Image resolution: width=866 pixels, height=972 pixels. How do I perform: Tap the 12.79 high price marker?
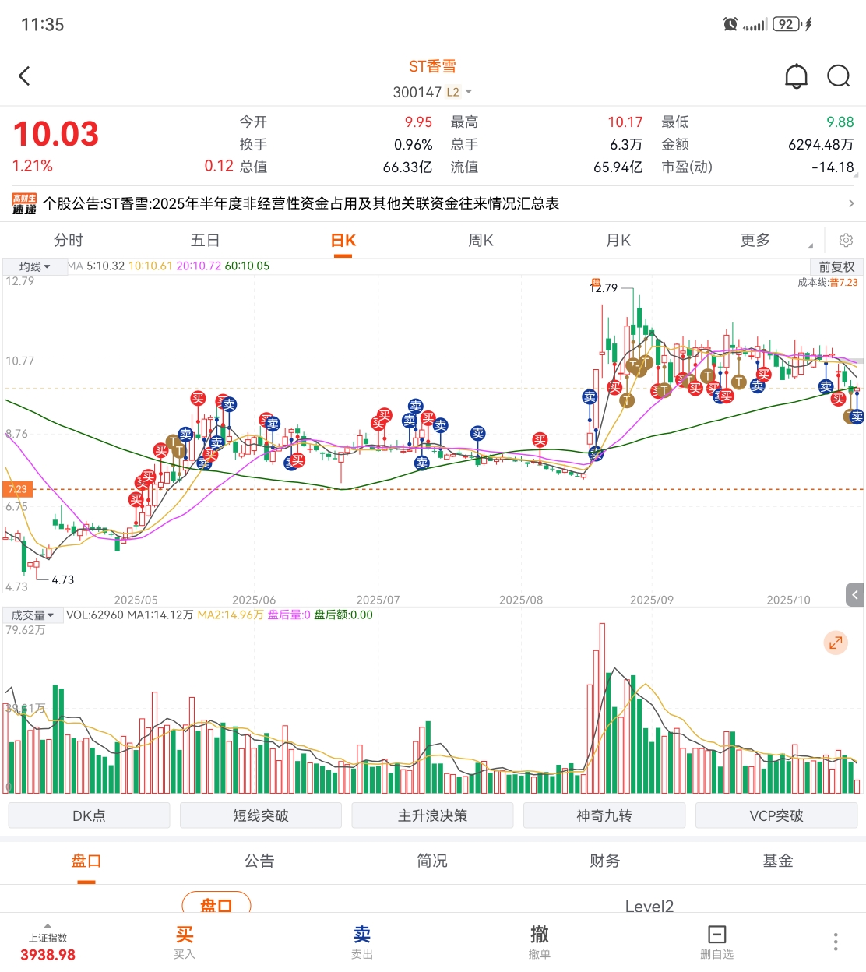[604, 287]
